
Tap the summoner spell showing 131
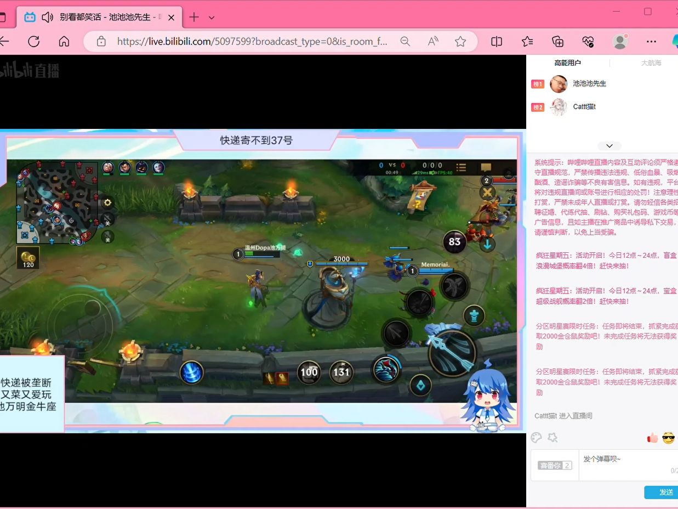click(x=341, y=372)
